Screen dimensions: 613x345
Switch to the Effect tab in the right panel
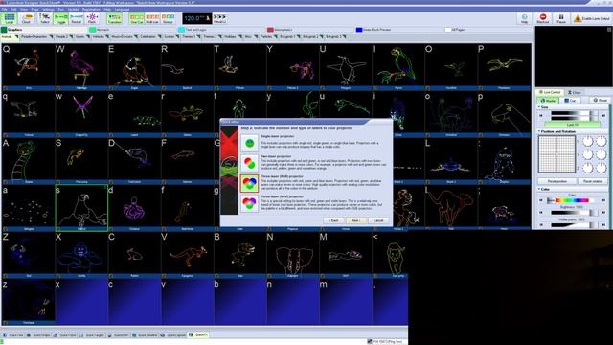pyautogui.click(x=574, y=92)
